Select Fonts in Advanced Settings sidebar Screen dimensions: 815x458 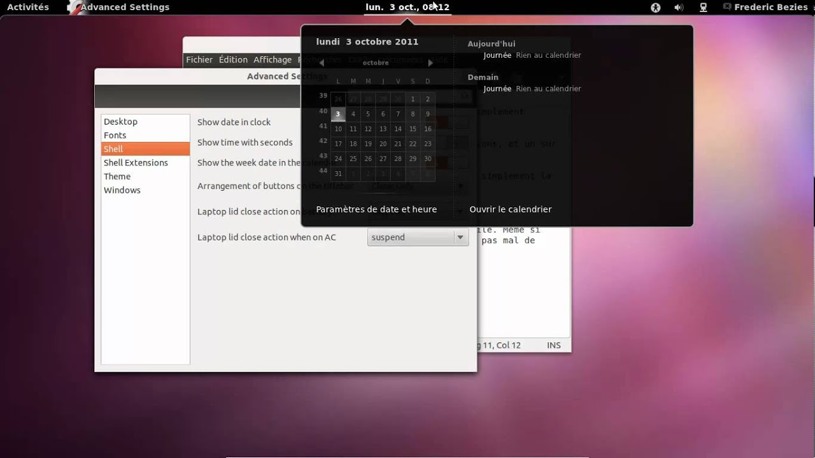[145, 135]
